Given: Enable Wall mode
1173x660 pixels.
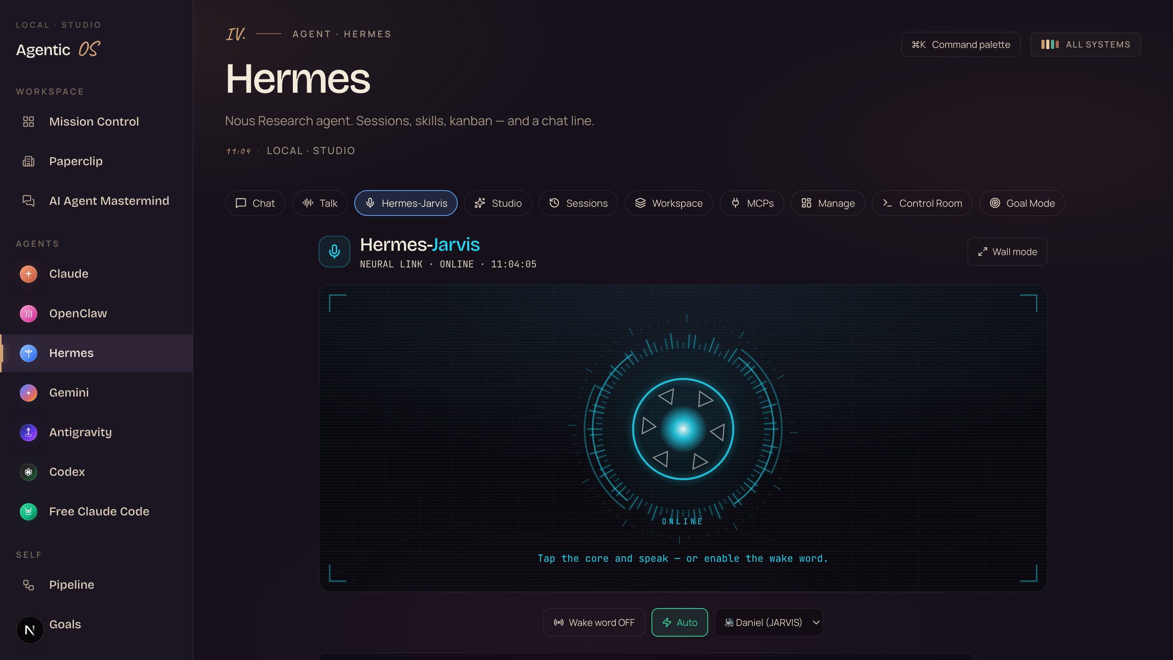Looking at the screenshot, I should pos(1007,252).
